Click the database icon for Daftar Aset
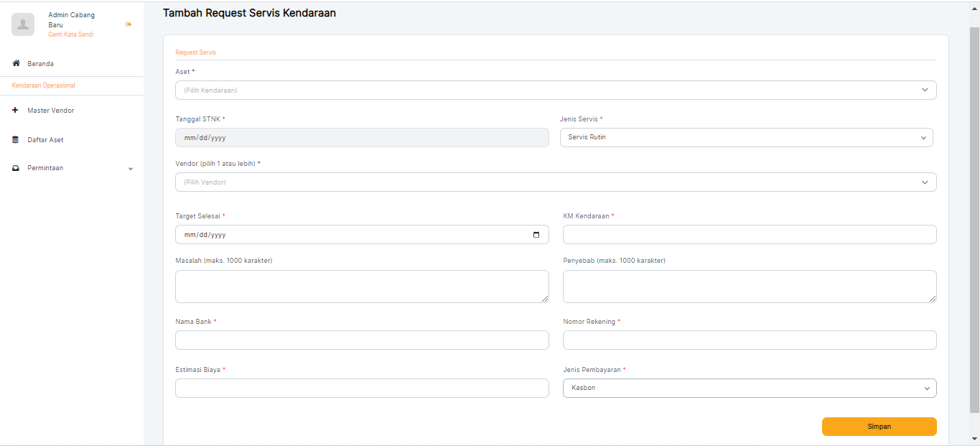Image resolution: width=980 pixels, height=446 pixels. [16, 140]
